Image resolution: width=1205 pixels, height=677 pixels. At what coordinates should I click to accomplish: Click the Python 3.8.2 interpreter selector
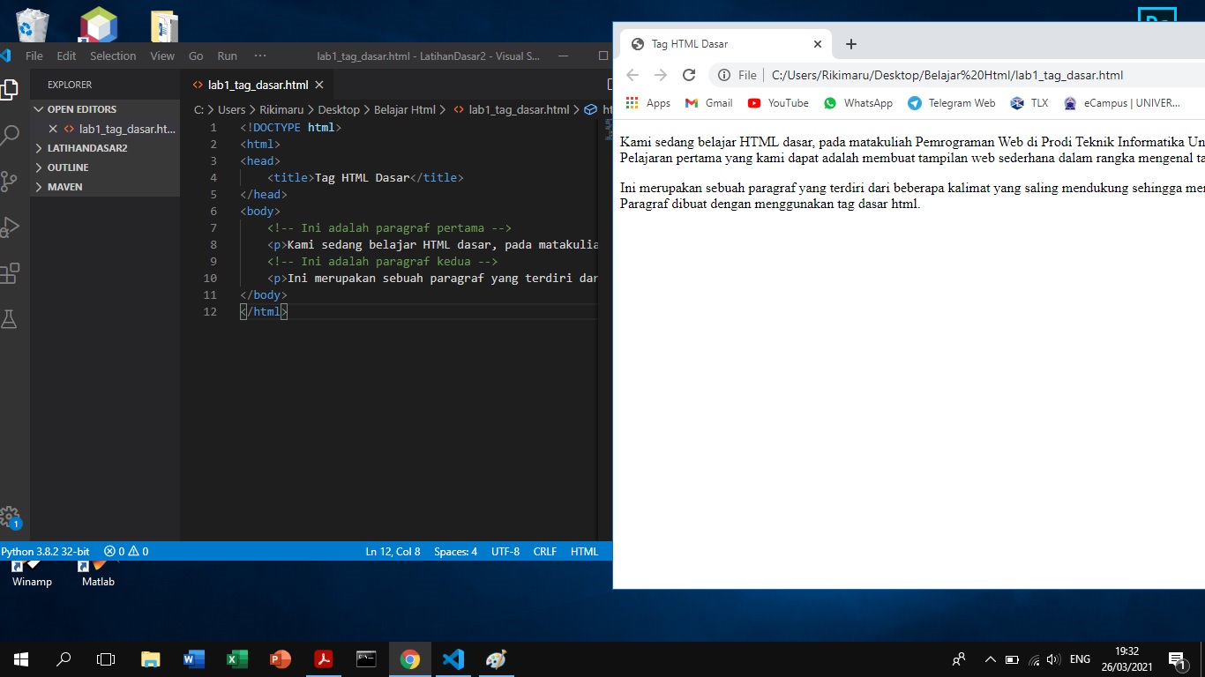pyautogui.click(x=45, y=551)
